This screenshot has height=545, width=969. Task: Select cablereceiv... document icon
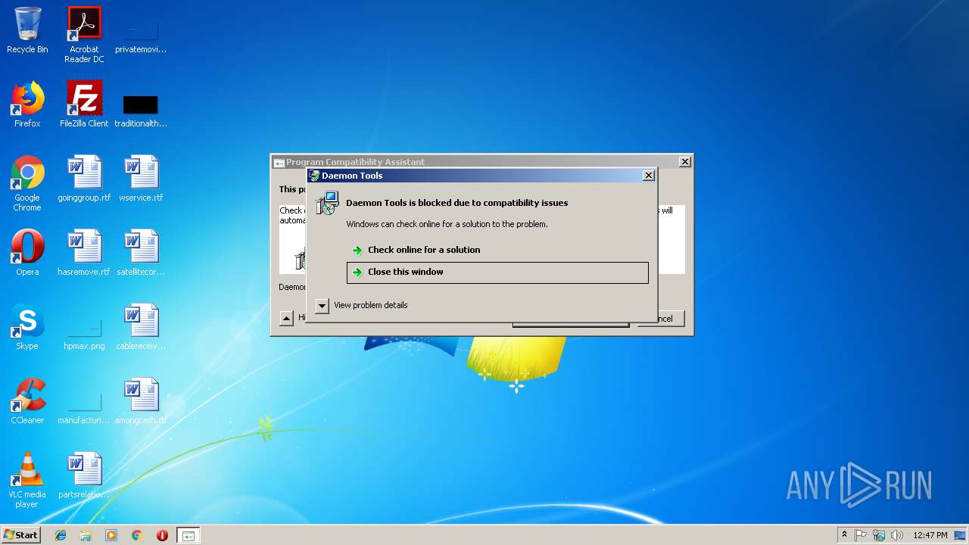[x=141, y=328]
